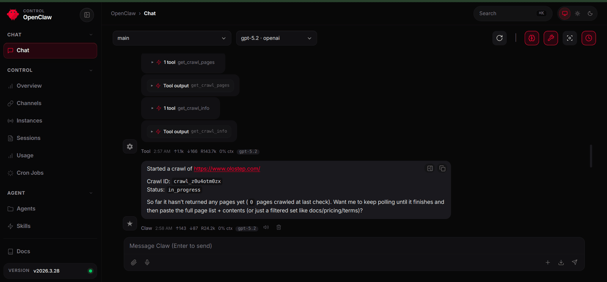Image resolution: width=607 pixels, height=282 pixels.
Task: Switch to light theme sun icon
Action: pos(577,13)
